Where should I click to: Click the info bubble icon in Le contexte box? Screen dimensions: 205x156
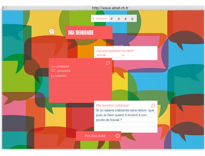tap(108, 63)
